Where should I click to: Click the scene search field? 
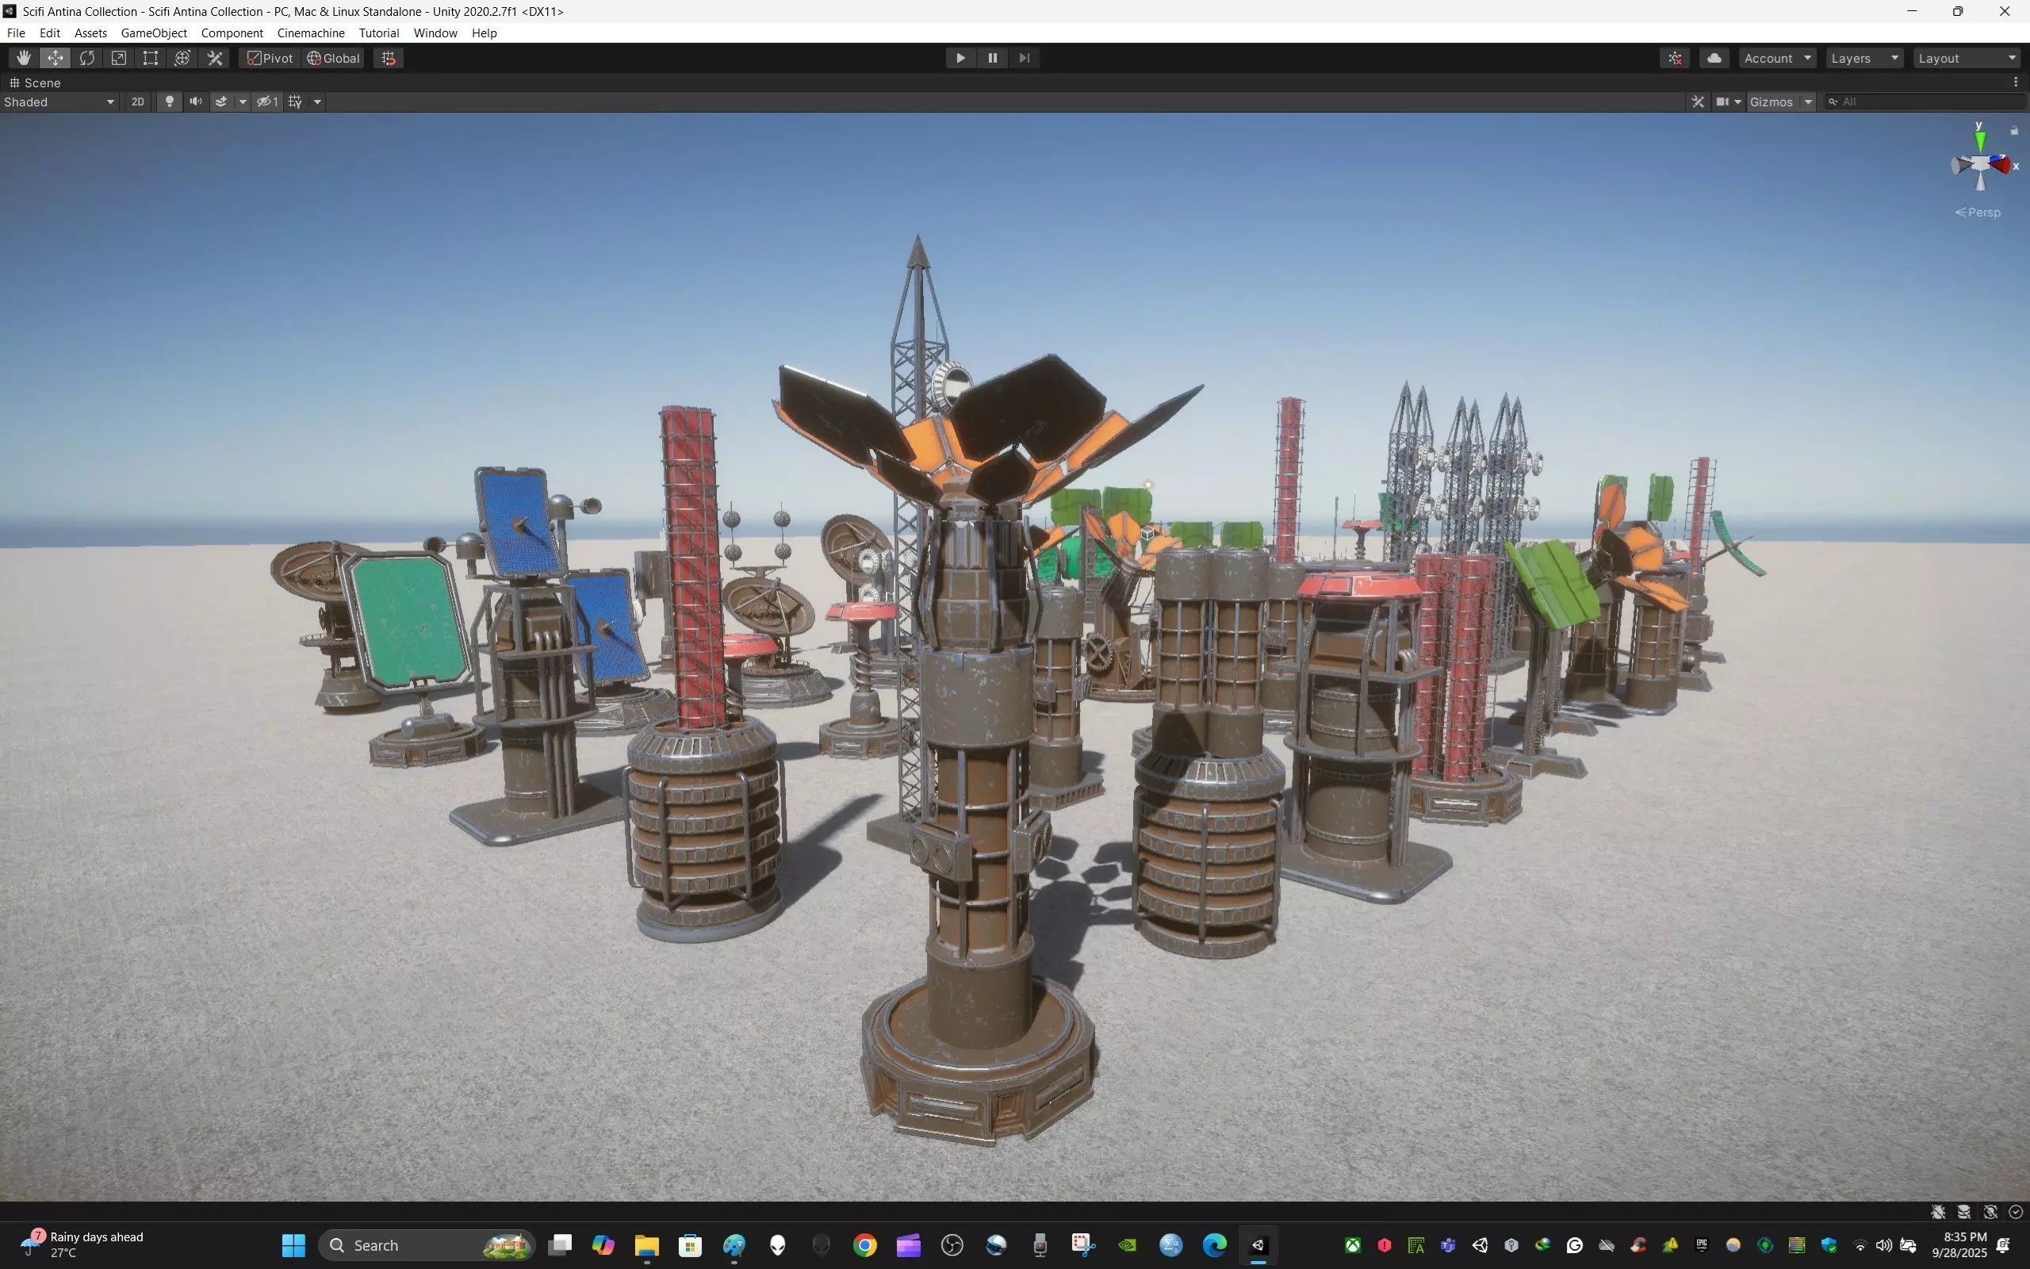[x=1929, y=102]
